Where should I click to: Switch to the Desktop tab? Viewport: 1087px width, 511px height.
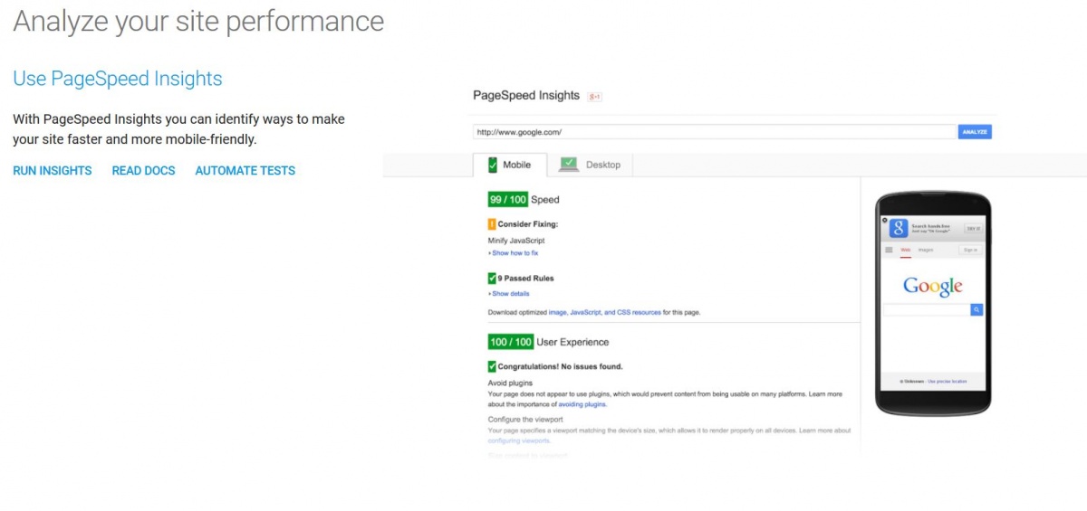[x=591, y=165]
